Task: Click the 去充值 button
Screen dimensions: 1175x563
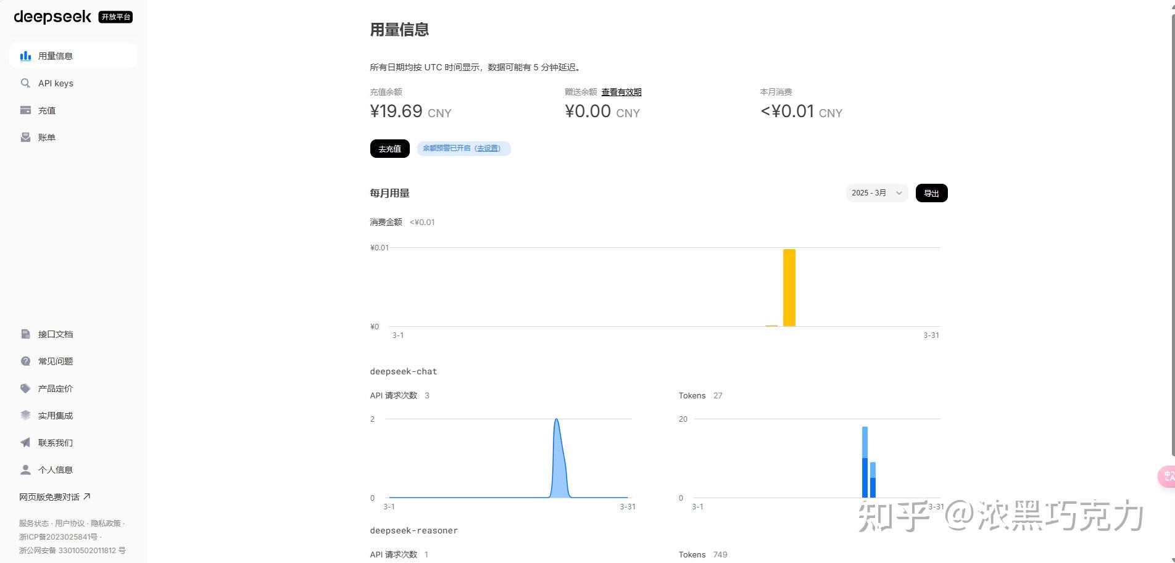Action: coord(390,149)
